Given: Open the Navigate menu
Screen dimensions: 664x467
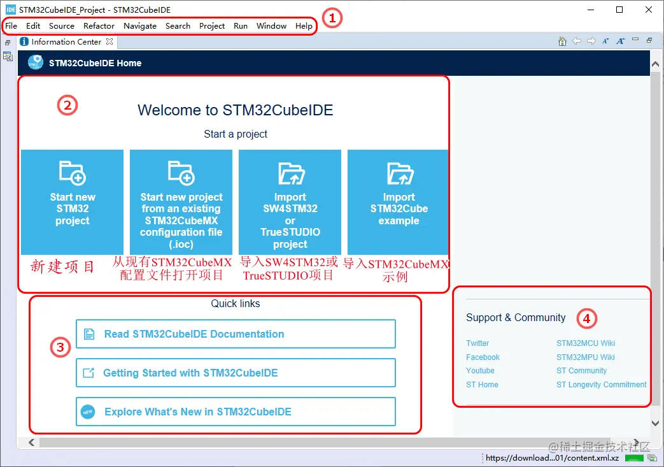Looking at the screenshot, I should click(140, 26).
